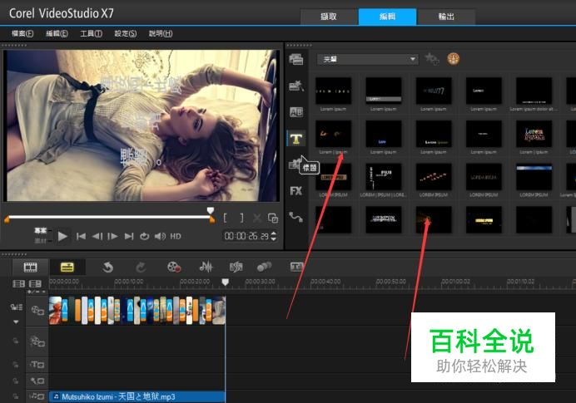
Task: Click the overlay track icon
Action: click(37, 342)
